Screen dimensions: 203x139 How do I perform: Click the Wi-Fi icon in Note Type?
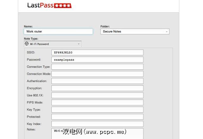point(27,44)
